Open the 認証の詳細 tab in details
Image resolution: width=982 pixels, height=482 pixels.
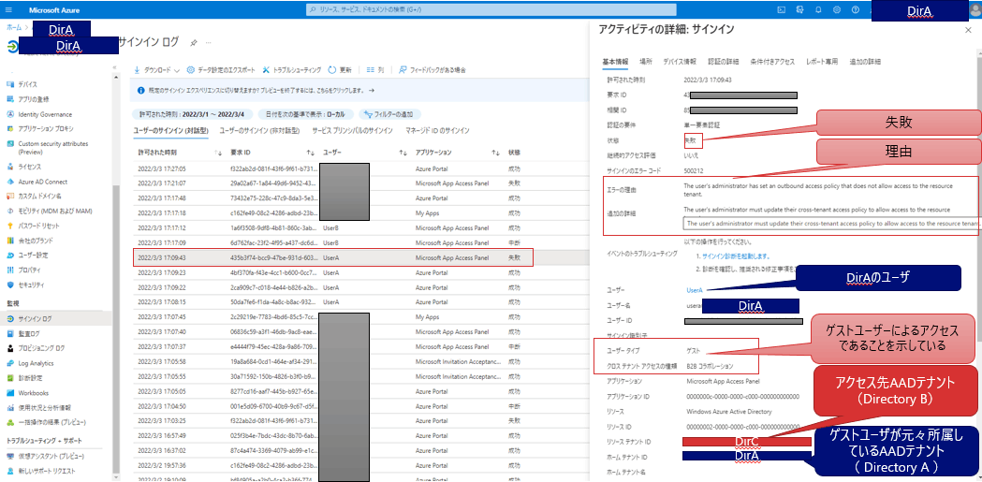point(723,62)
